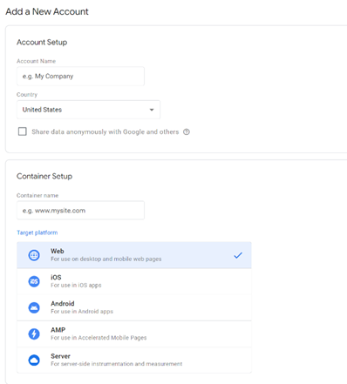Enable Share data anonymously checkbox

coord(23,131)
